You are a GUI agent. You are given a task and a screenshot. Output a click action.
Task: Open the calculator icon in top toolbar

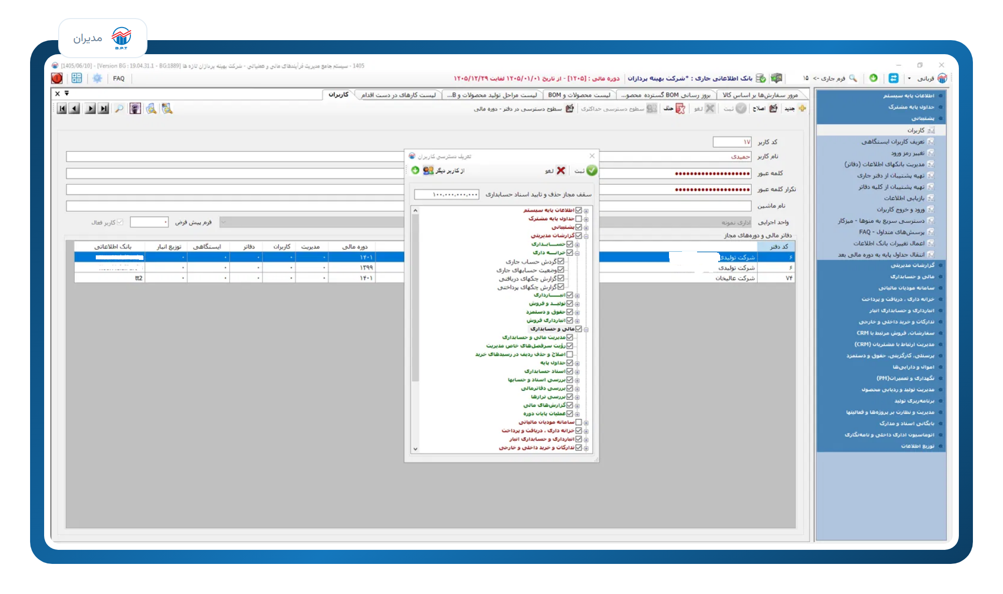[77, 78]
